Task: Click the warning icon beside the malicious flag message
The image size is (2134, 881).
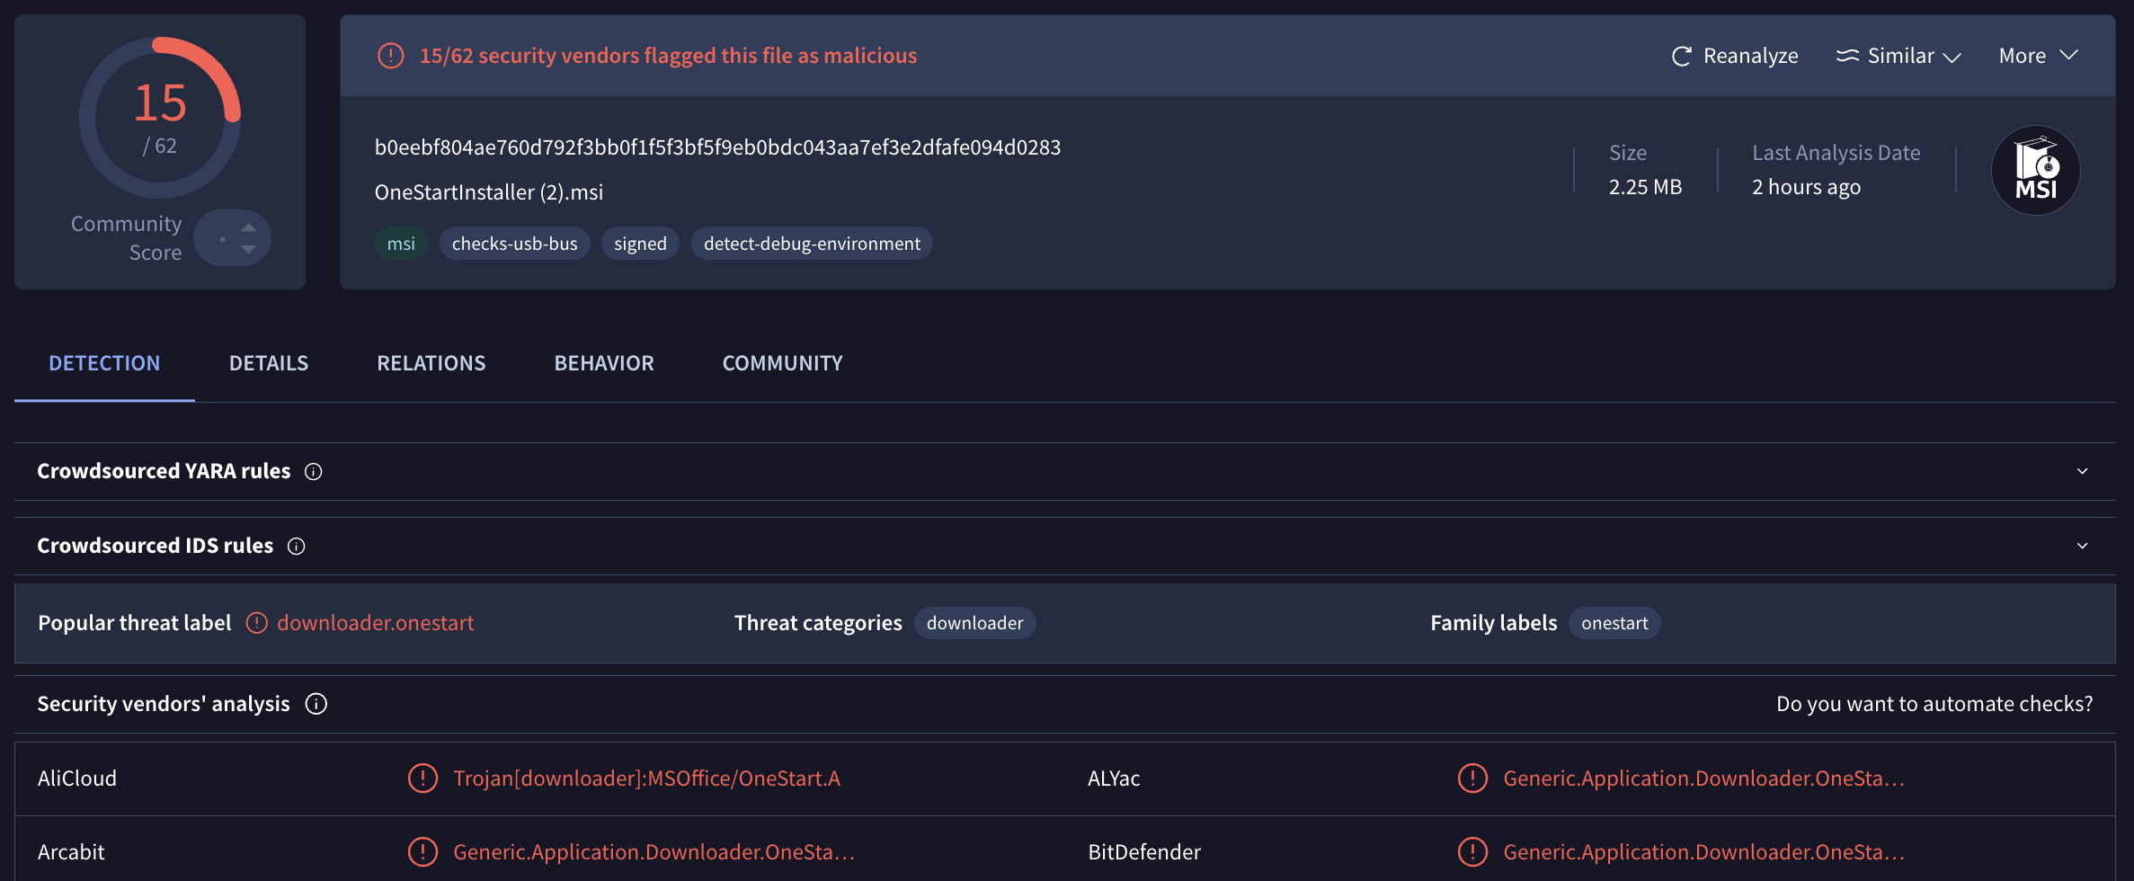Action: tap(390, 55)
